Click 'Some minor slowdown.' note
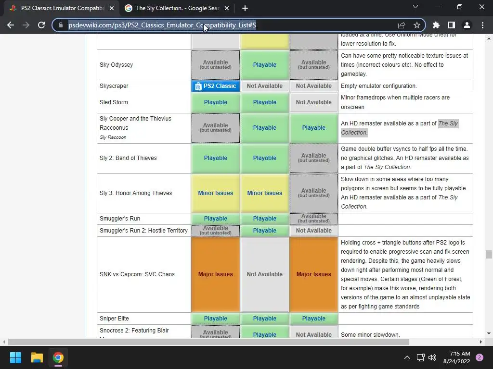Viewport: 493px width, 369px height. pyautogui.click(x=370, y=335)
